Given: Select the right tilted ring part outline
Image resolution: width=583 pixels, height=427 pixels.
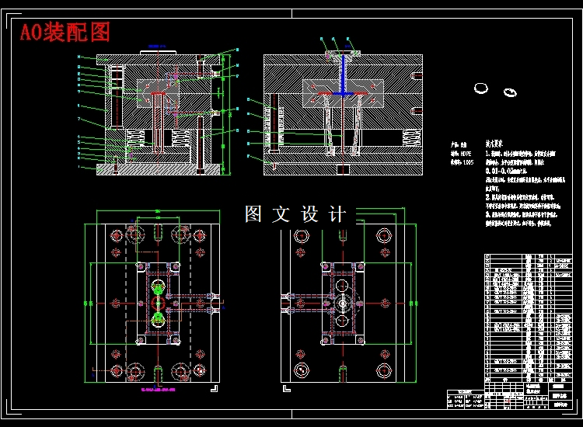Looking at the screenshot, I should (x=510, y=92).
